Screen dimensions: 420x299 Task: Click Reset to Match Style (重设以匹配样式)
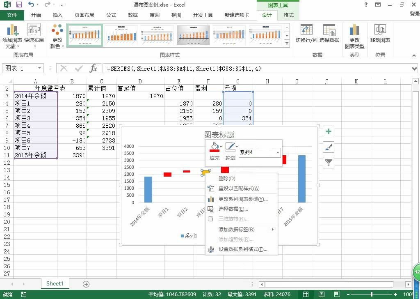(242, 189)
